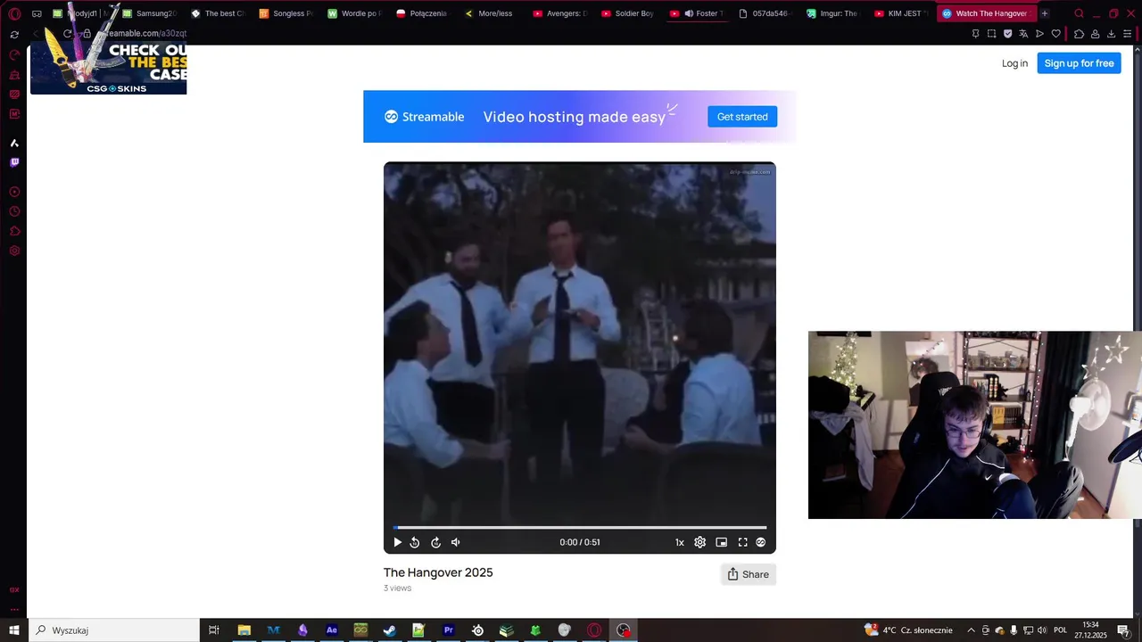Image resolution: width=1142 pixels, height=642 pixels.
Task: Switch to the KIM JEST tab
Action: tap(902, 13)
